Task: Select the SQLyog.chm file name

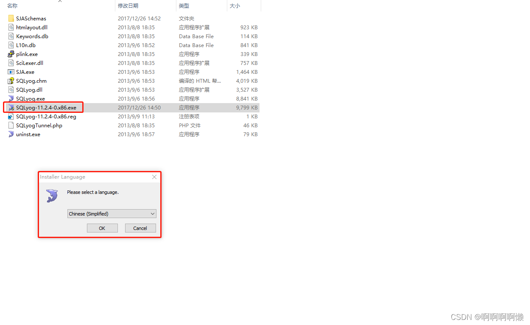Action: pyautogui.click(x=31, y=81)
